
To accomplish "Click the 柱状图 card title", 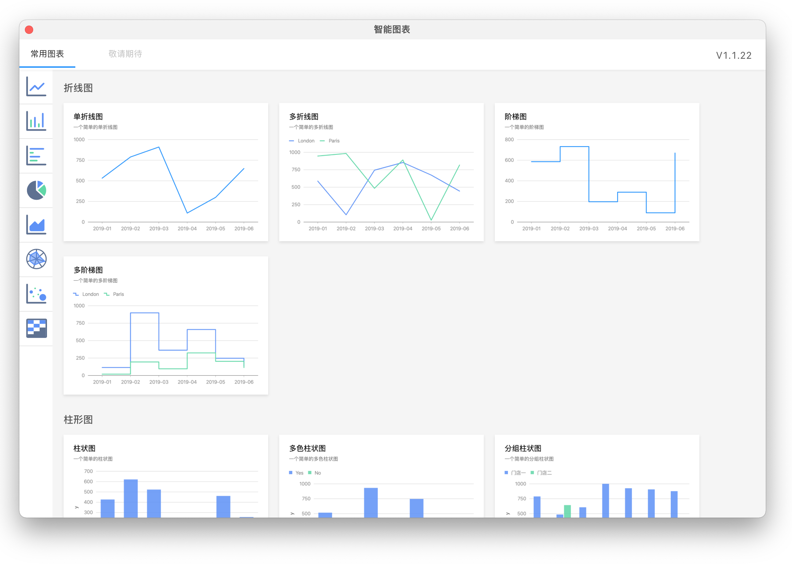I will [84, 448].
